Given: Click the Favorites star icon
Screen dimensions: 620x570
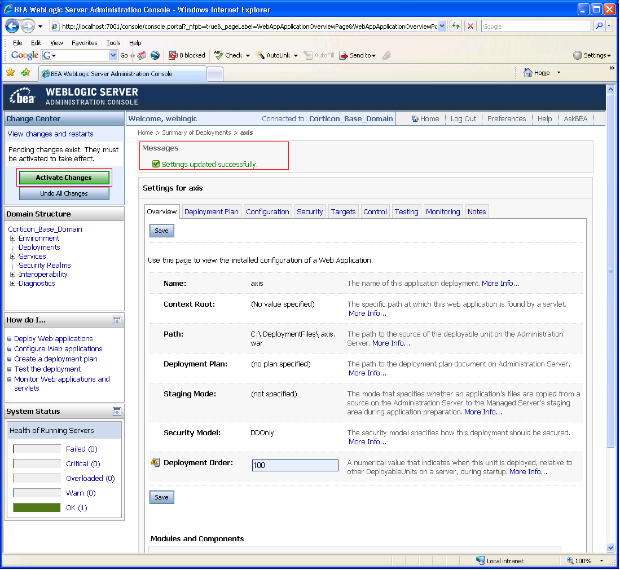Looking at the screenshot, I should click(x=11, y=72).
